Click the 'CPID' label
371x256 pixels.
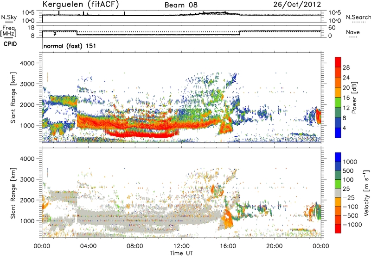10,44
